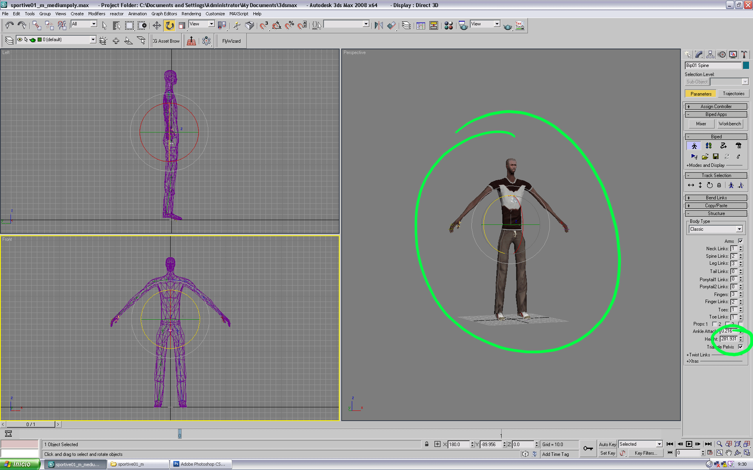Image resolution: width=753 pixels, height=470 pixels.
Task: Click the Save Biped file icon
Action: point(716,157)
